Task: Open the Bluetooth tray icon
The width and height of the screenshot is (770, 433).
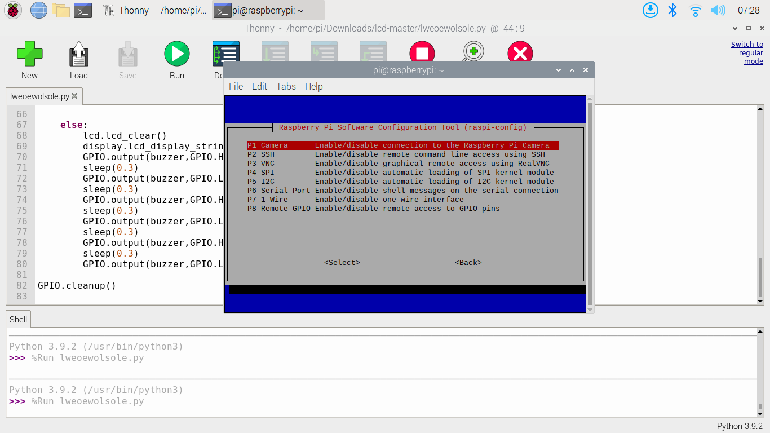Action: (672, 10)
